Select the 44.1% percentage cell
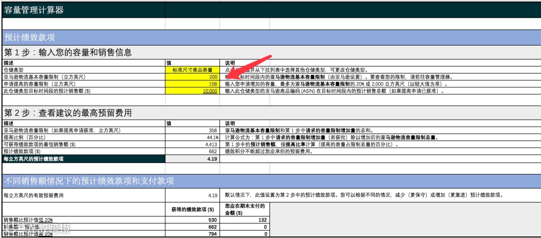Viewport: 541px width, 238px height. pyautogui.click(x=192, y=137)
